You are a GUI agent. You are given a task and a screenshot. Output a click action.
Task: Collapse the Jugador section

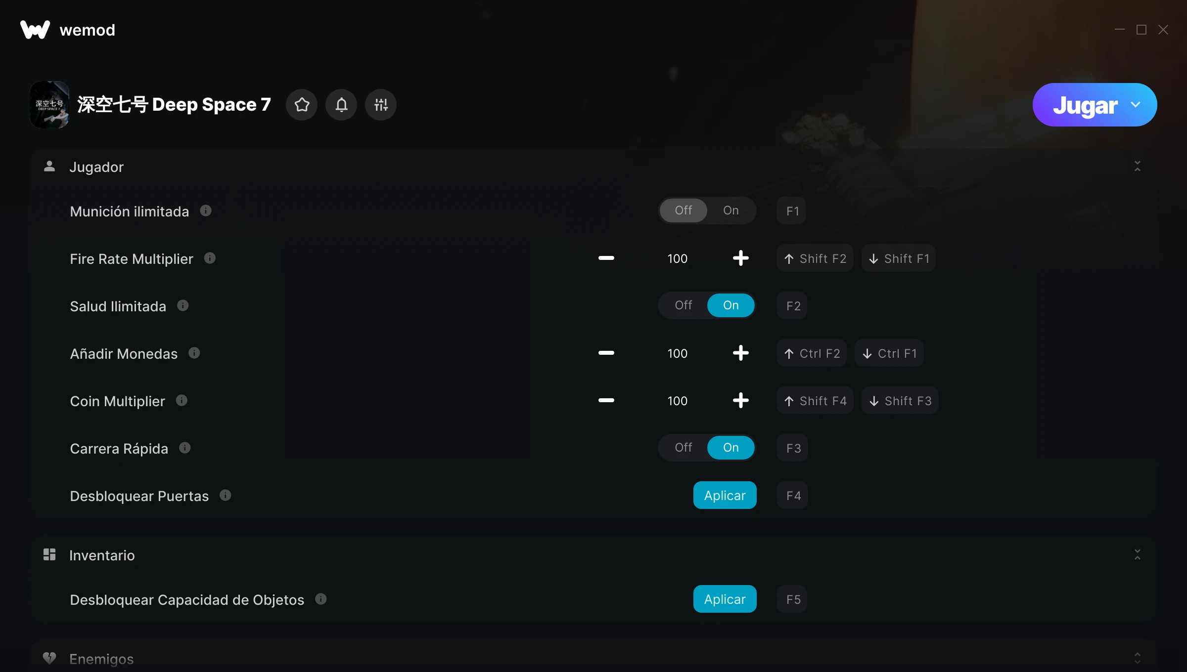tap(1138, 167)
